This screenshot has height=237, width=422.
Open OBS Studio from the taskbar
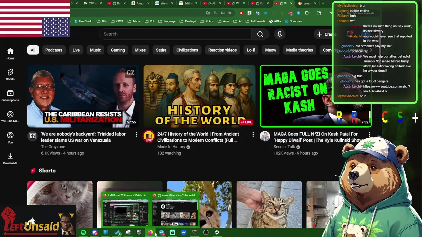pyautogui.click(x=206, y=232)
